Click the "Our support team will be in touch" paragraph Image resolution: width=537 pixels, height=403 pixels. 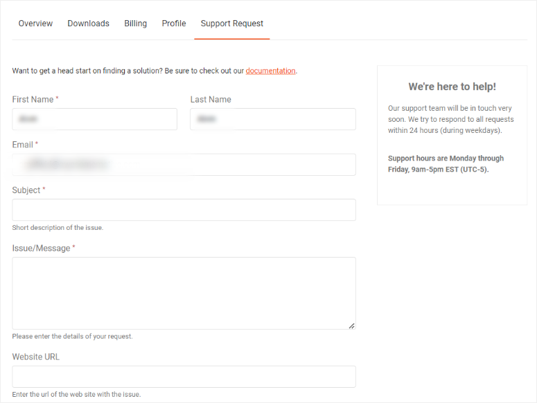450,119
